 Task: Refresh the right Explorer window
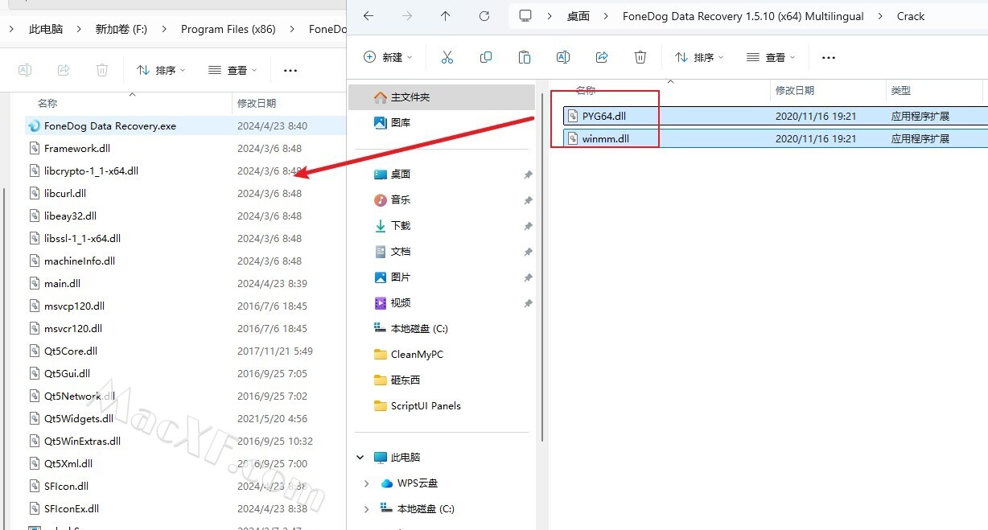(x=484, y=16)
